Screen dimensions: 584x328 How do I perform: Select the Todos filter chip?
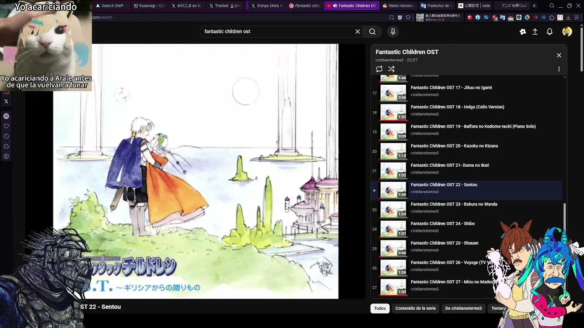380,308
